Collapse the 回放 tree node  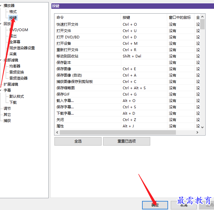click(x=1, y=24)
